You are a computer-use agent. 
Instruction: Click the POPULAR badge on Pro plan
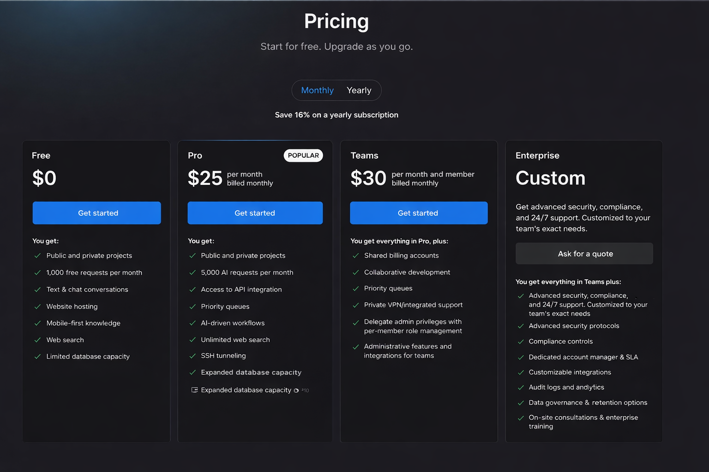(303, 155)
